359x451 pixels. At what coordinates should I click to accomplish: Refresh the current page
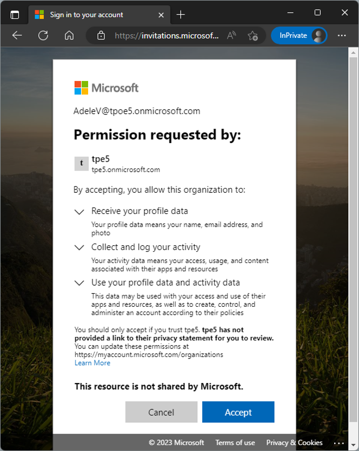[41, 35]
